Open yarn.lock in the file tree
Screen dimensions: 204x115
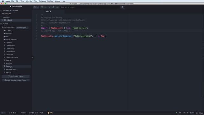[9, 73]
